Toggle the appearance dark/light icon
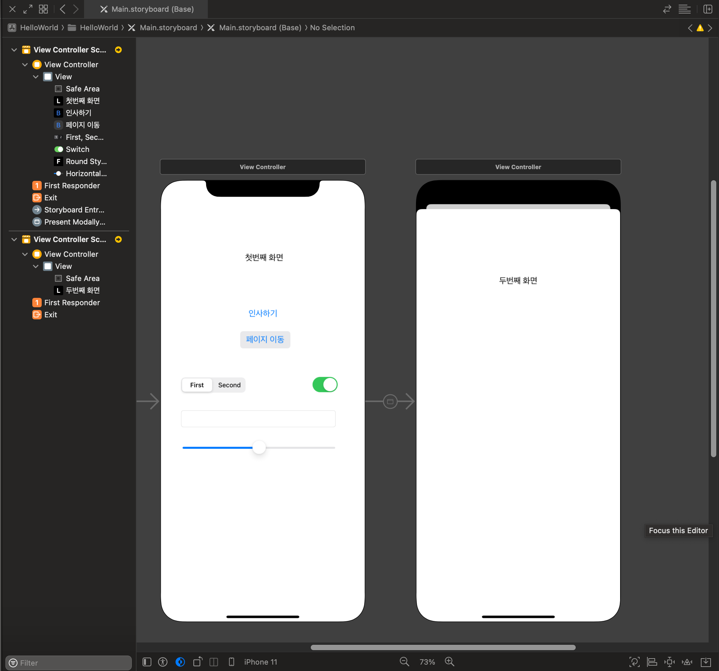This screenshot has height=671, width=719. click(180, 662)
